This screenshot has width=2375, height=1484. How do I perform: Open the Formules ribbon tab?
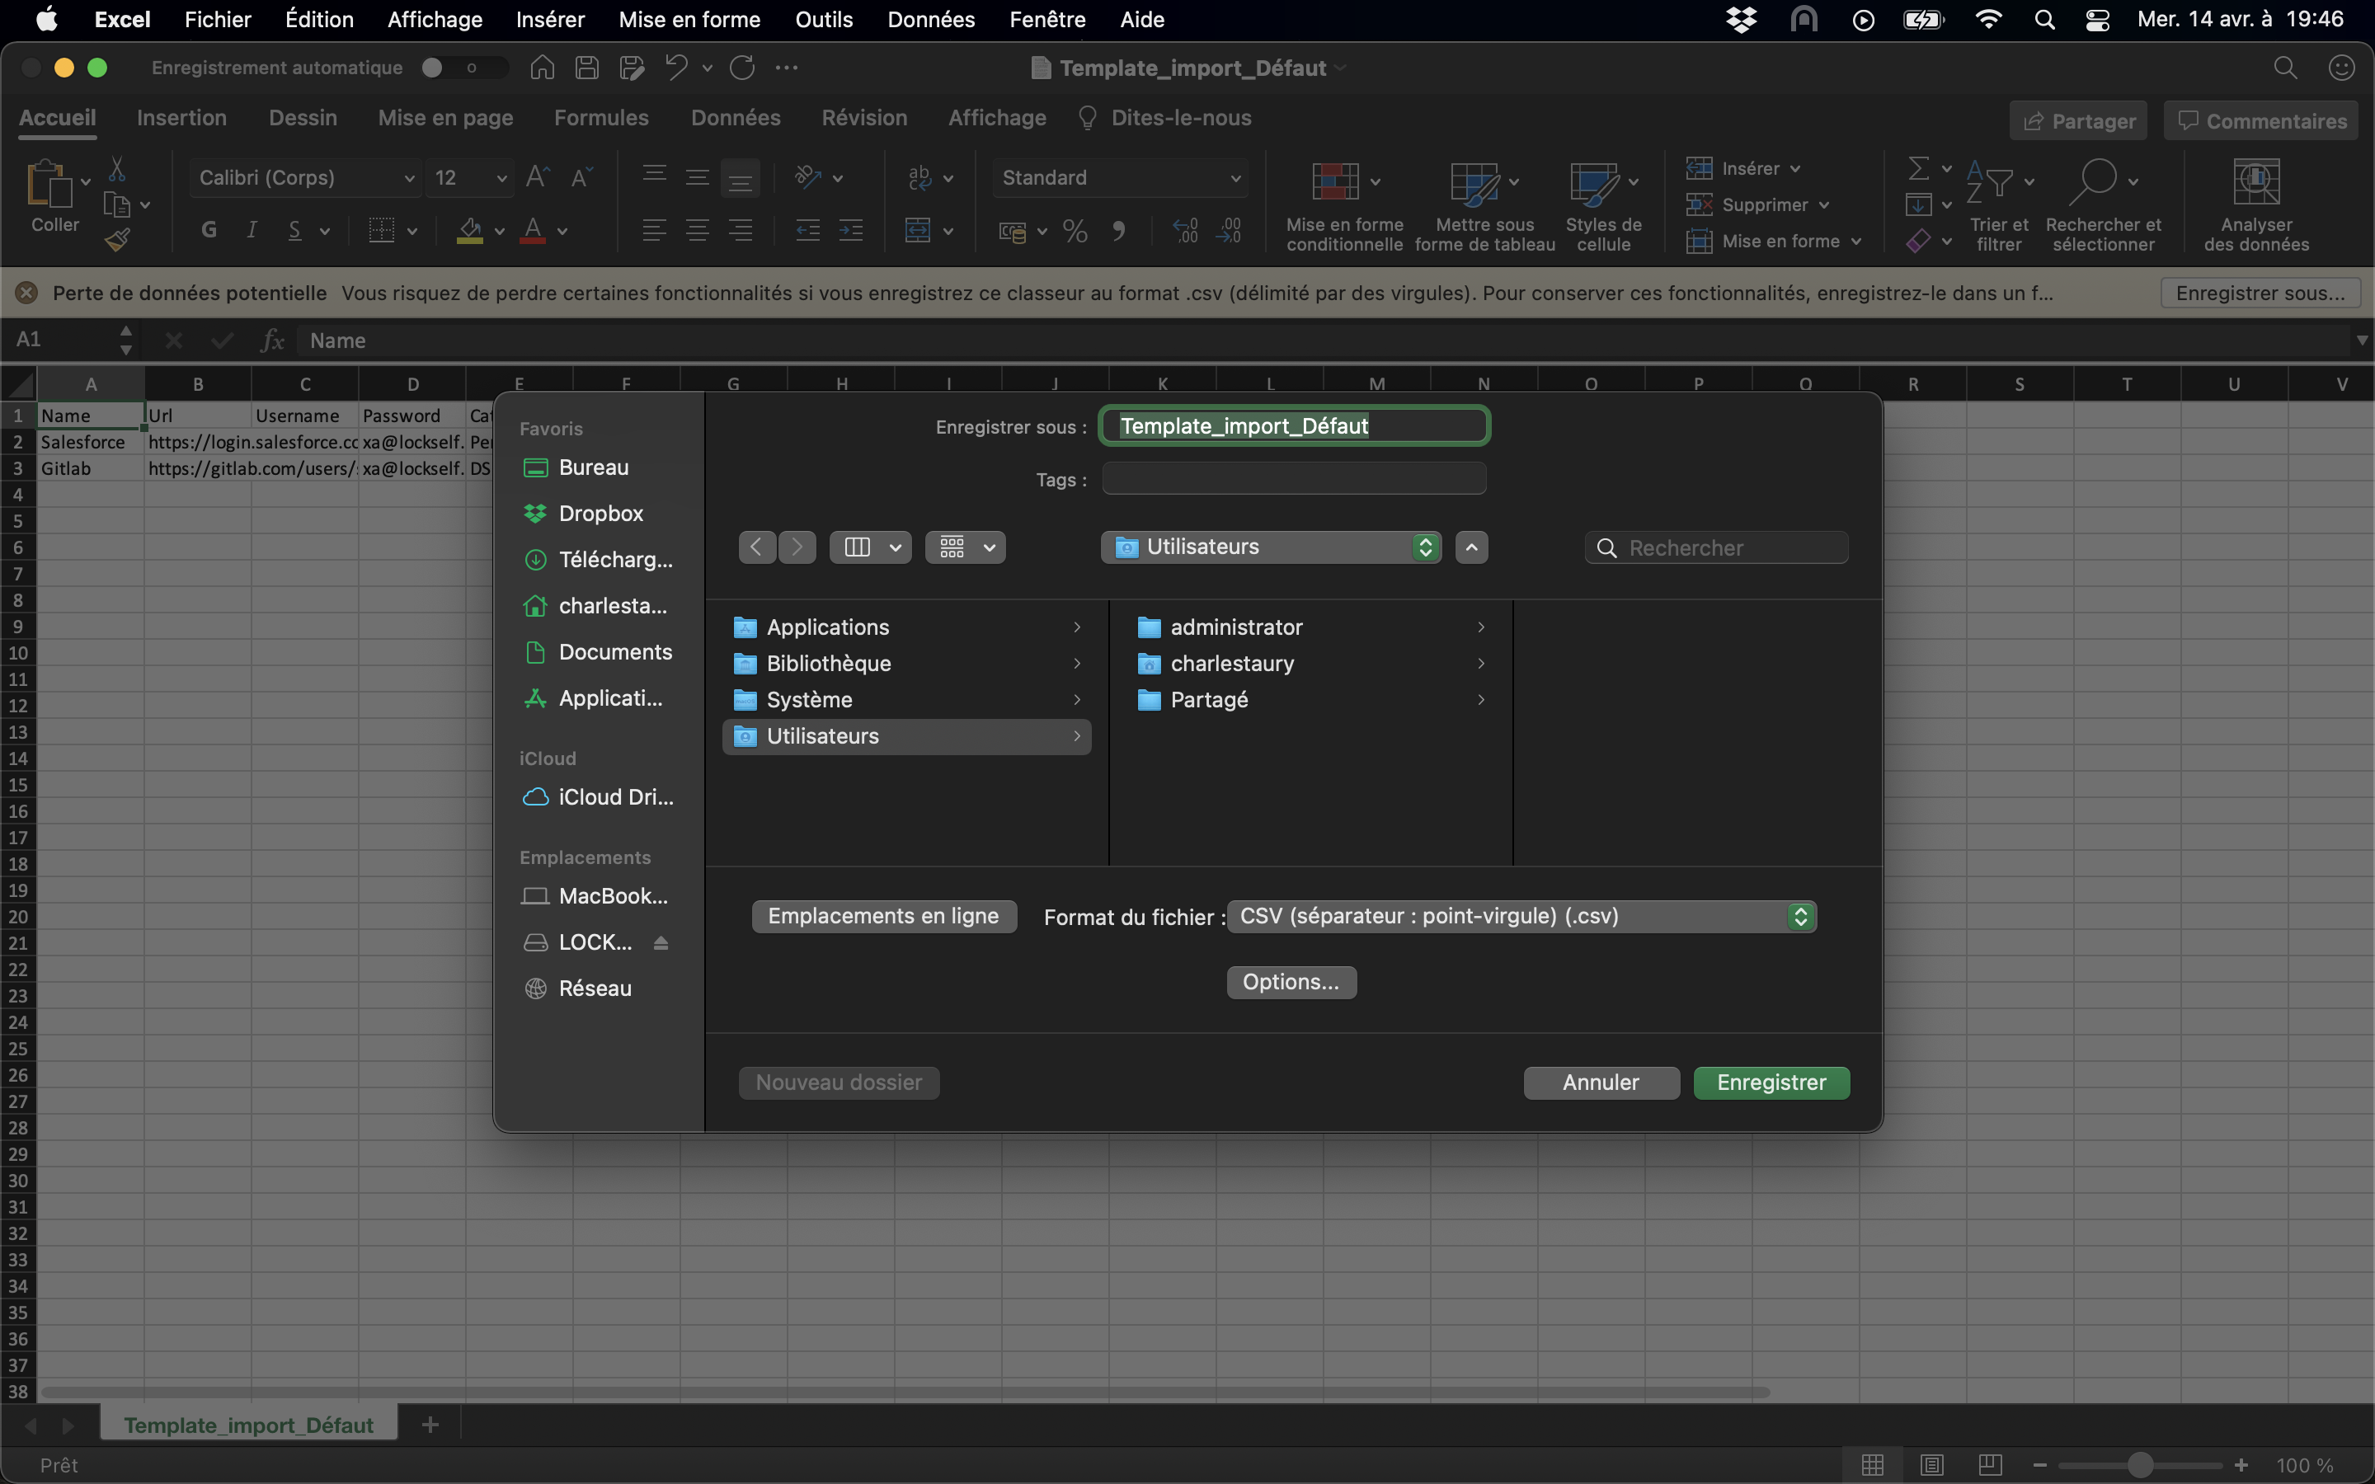600,118
